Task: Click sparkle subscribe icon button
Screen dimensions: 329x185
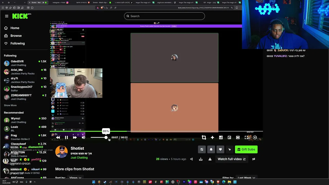Action: click(230, 149)
